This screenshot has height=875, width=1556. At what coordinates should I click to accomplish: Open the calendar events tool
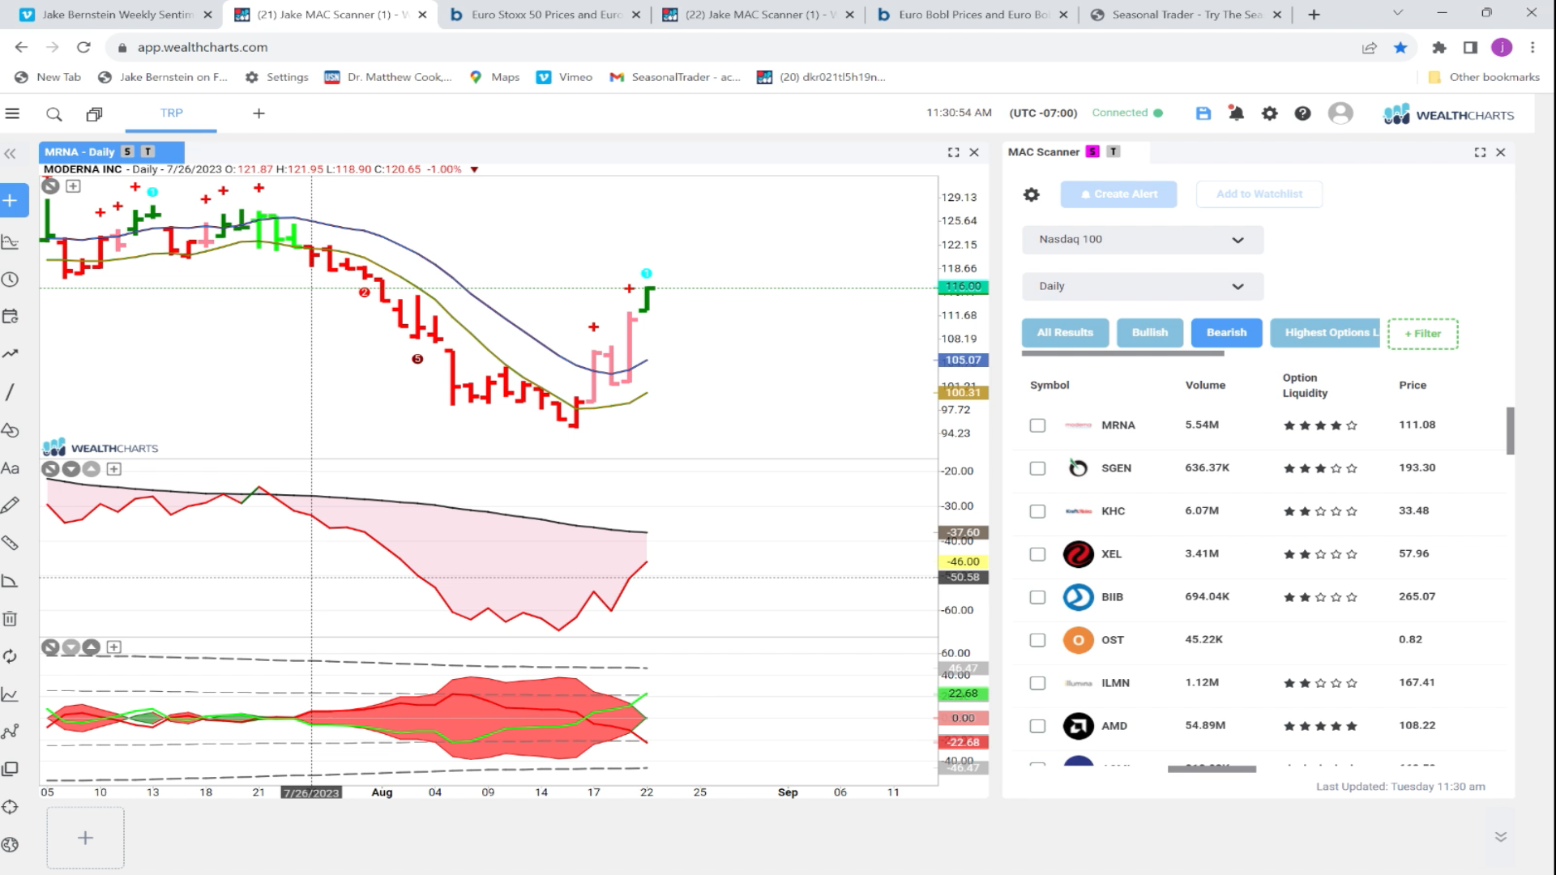coord(11,317)
